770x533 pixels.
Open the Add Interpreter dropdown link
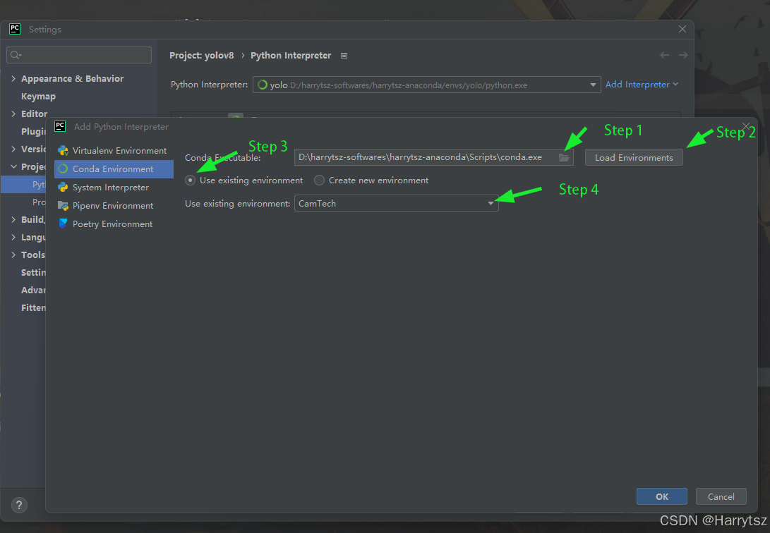tap(642, 85)
